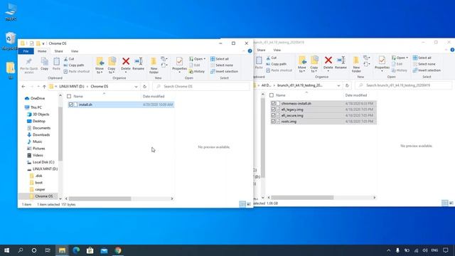
Task: Select View tab in Chrome OS window
Action: click(x=75, y=51)
